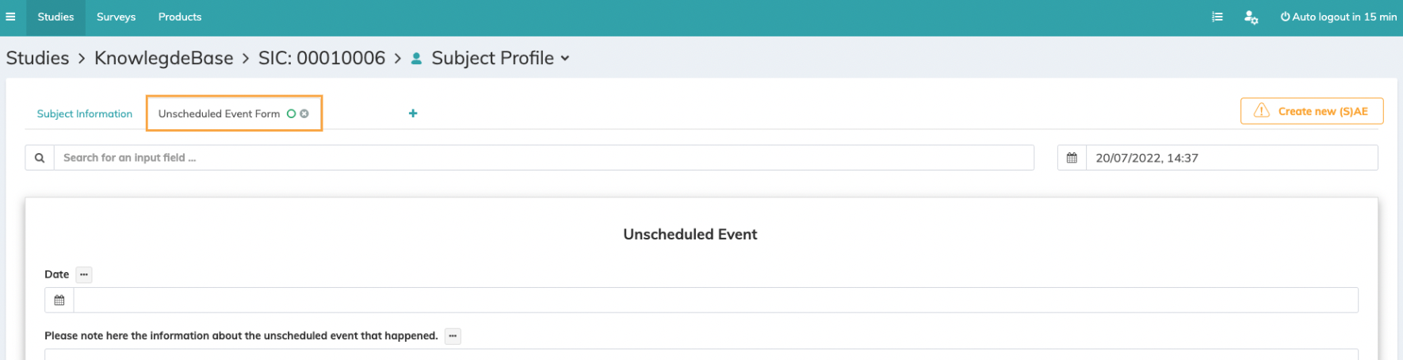The width and height of the screenshot is (1403, 360).
Task: Switch to Subject Information tab
Action: point(85,114)
